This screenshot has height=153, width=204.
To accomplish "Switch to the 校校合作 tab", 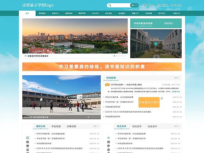I will coord(137,126).
